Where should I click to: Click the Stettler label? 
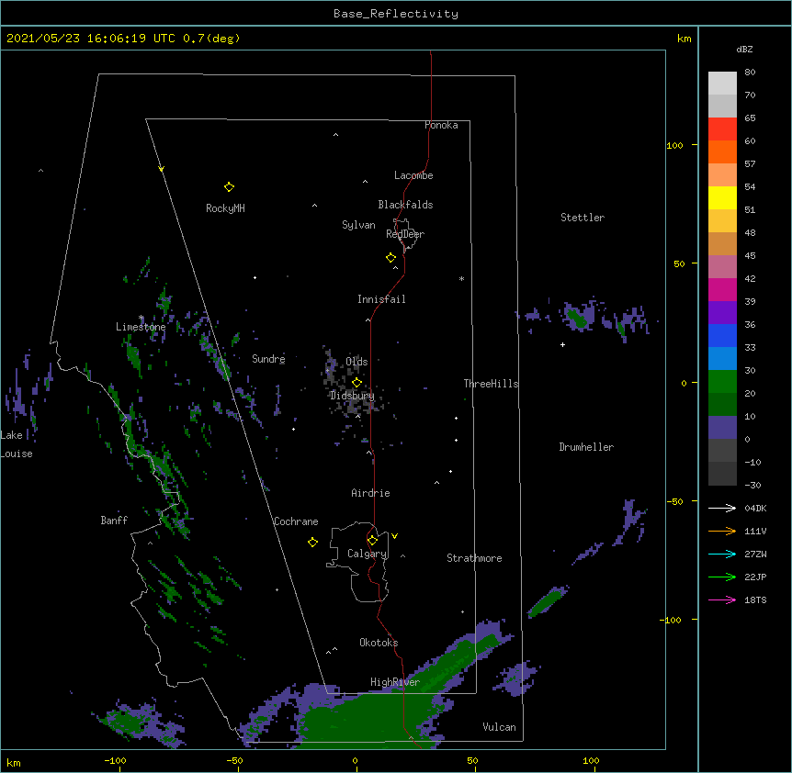pyautogui.click(x=583, y=218)
